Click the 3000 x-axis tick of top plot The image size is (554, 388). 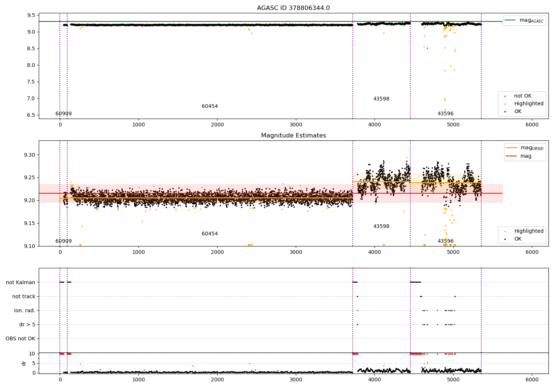pyautogui.click(x=296, y=125)
